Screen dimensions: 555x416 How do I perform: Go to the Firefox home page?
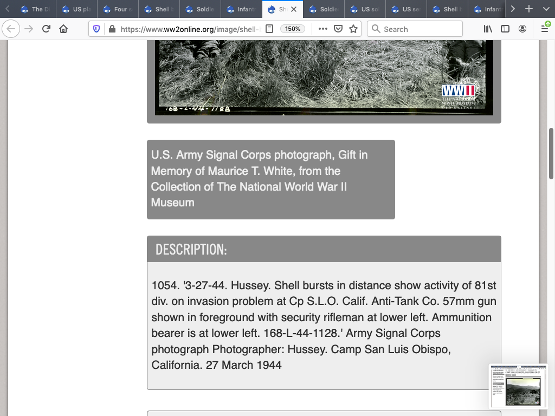tap(63, 29)
